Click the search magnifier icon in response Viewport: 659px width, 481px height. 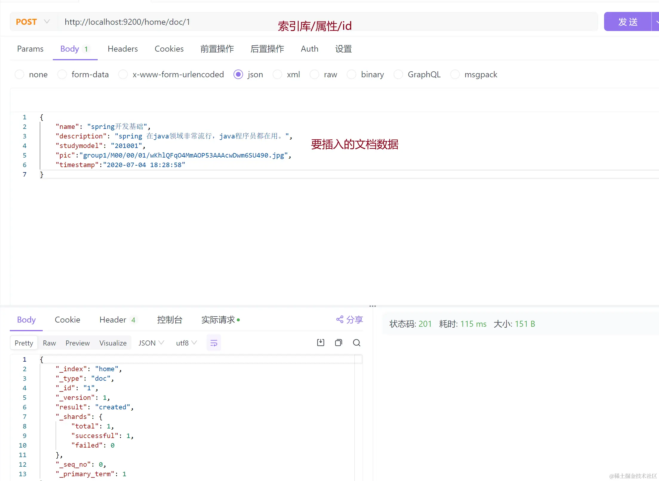(357, 343)
